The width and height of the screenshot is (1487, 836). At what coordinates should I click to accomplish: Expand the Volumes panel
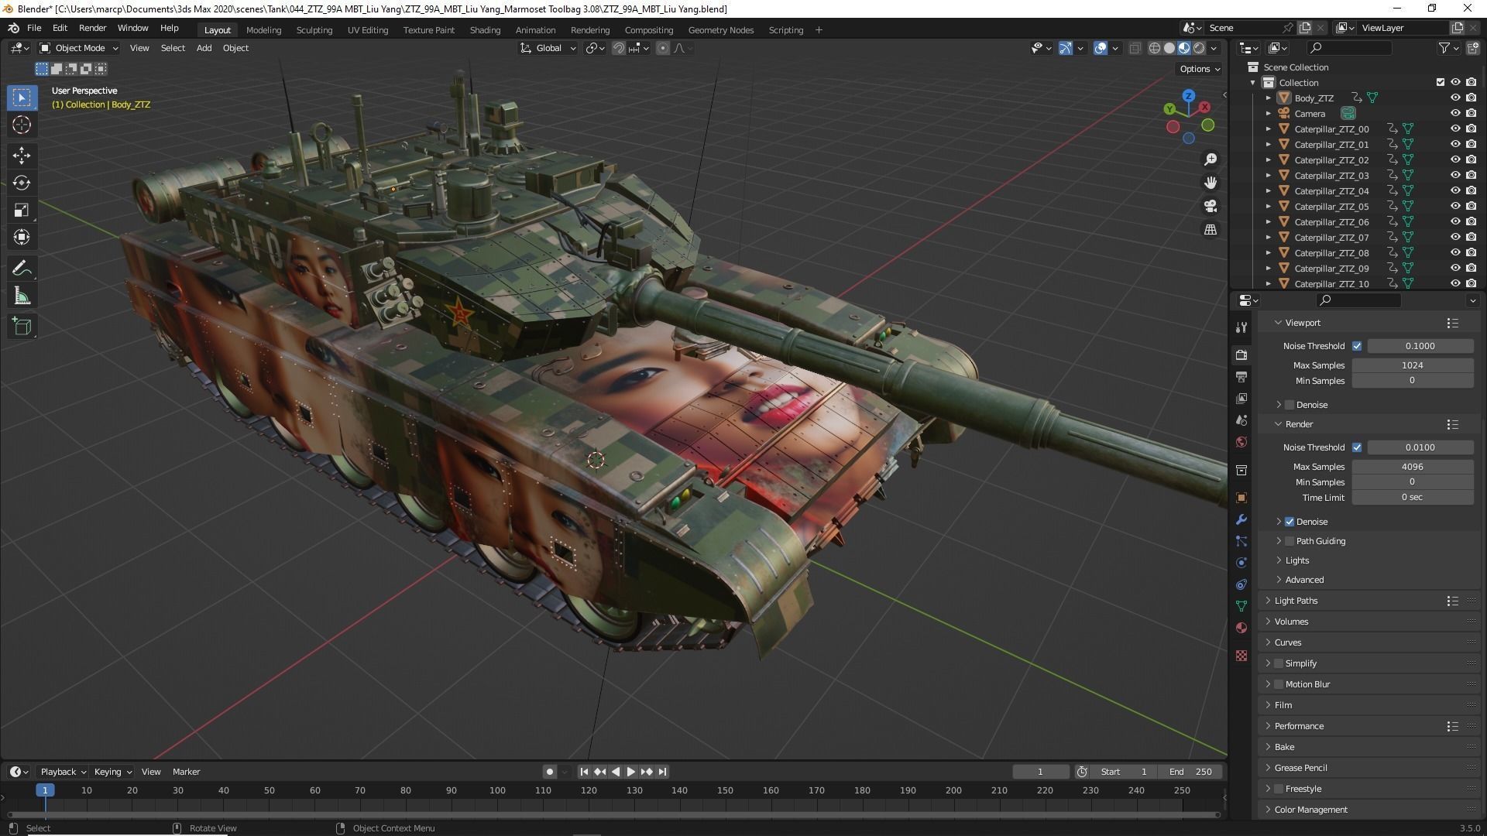(x=1290, y=622)
